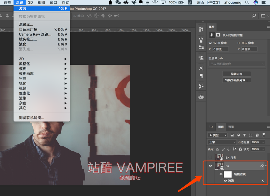Click the 转换为链接对象... button
The height and width of the screenshot is (196, 270).
pos(236,80)
